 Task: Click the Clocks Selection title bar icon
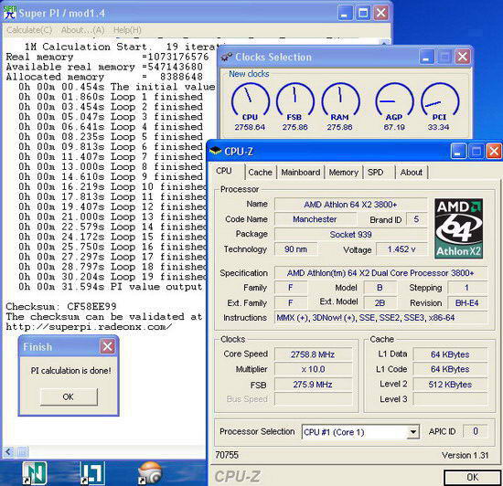(x=227, y=57)
